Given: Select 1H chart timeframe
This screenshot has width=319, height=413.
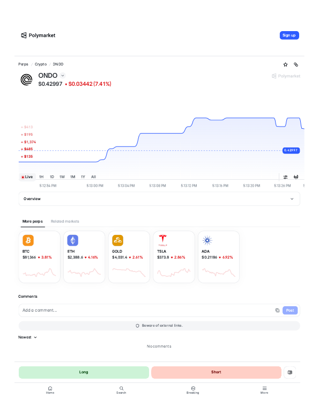Looking at the screenshot, I should pos(41,177).
